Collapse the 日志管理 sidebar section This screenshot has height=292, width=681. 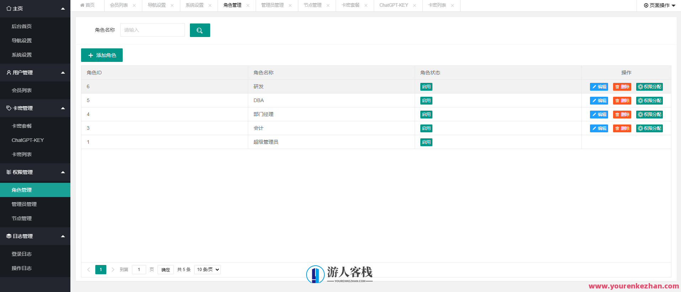point(63,236)
